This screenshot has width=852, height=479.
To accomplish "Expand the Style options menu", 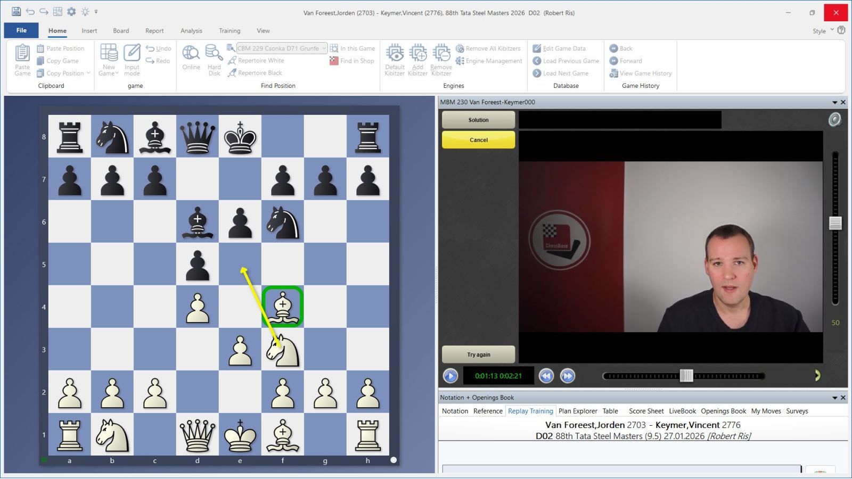I will (832, 30).
